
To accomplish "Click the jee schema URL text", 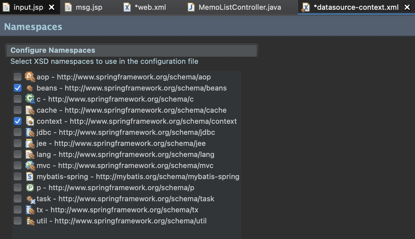I will [130, 143].
